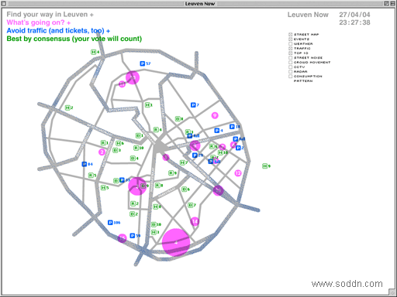
Task: Turn on the Street Noise checkbox
Action: 291,57
